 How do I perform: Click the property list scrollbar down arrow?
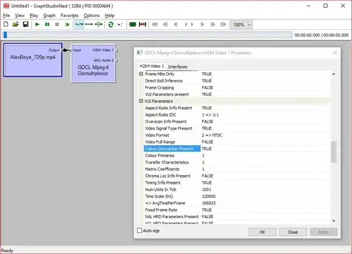334,221
